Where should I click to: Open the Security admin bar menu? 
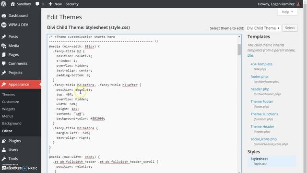[x=72, y=4]
